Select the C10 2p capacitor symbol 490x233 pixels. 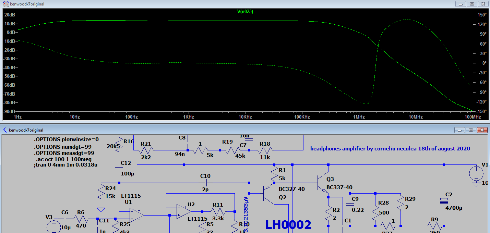(x=206, y=183)
